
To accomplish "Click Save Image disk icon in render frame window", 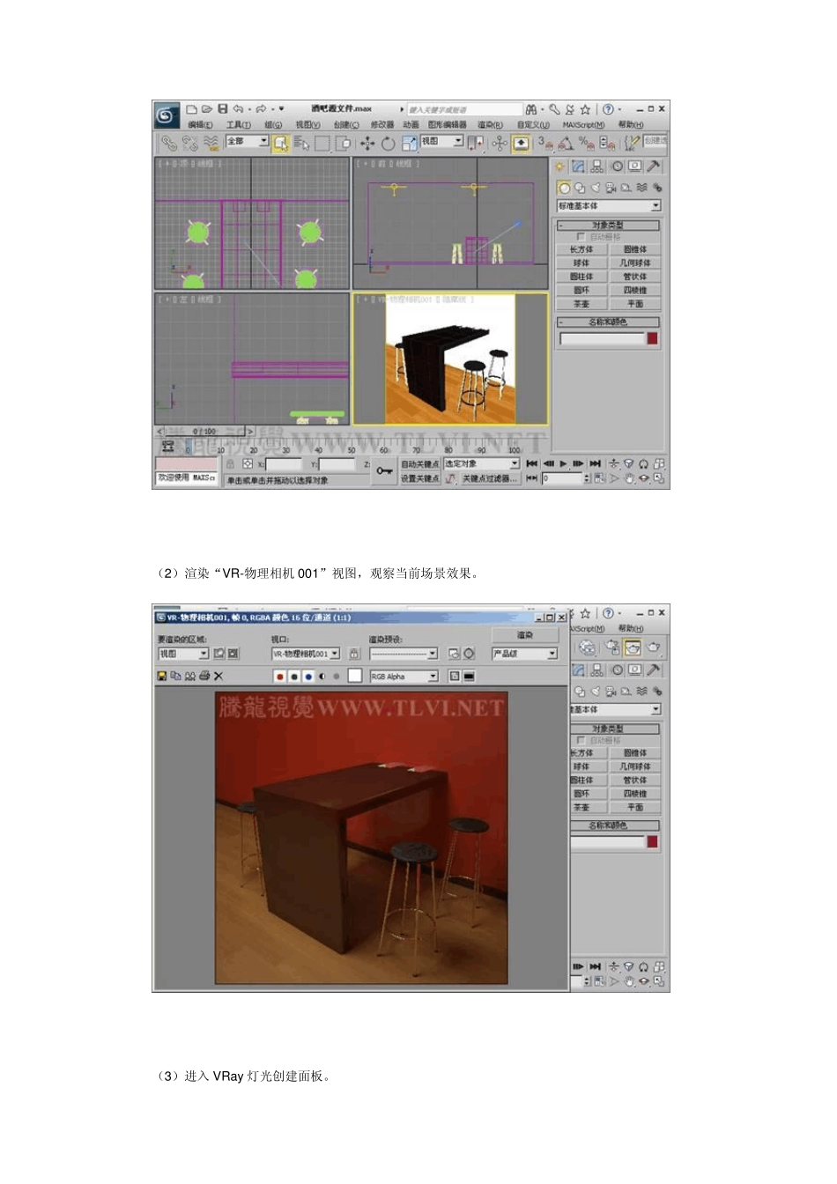I will [x=162, y=676].
